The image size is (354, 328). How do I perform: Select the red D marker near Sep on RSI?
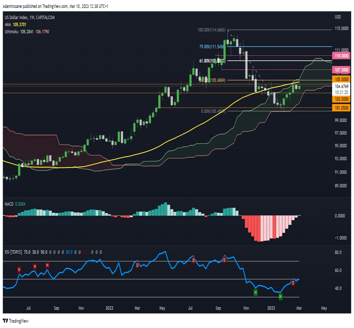click(x=224, y=260)
